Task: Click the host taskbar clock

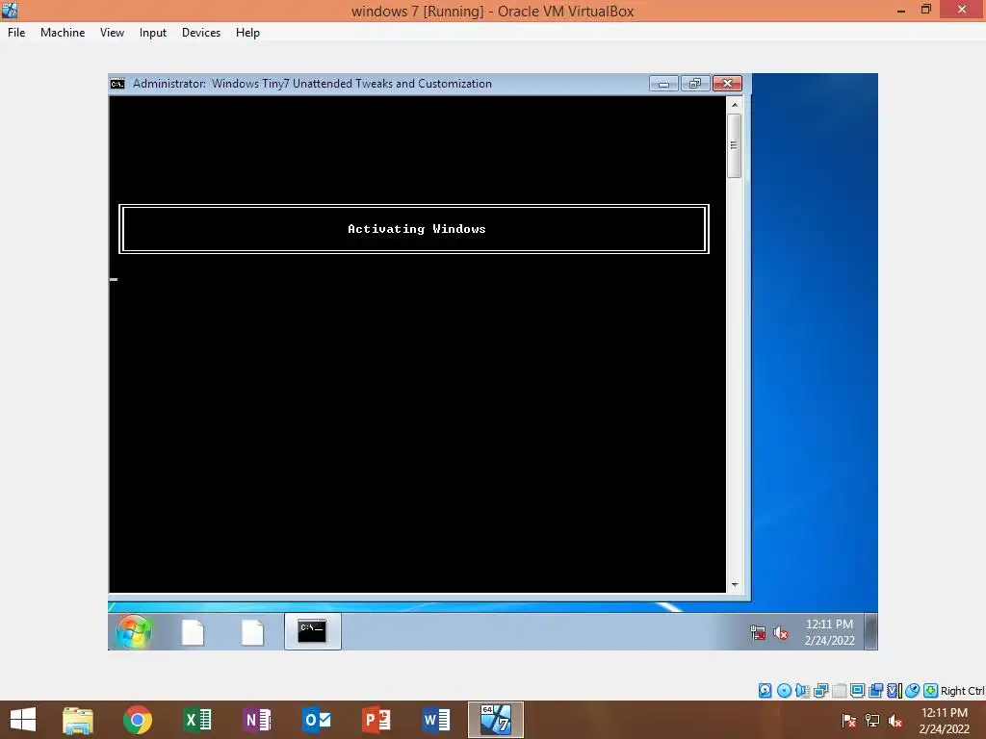Action: (944, 721)
